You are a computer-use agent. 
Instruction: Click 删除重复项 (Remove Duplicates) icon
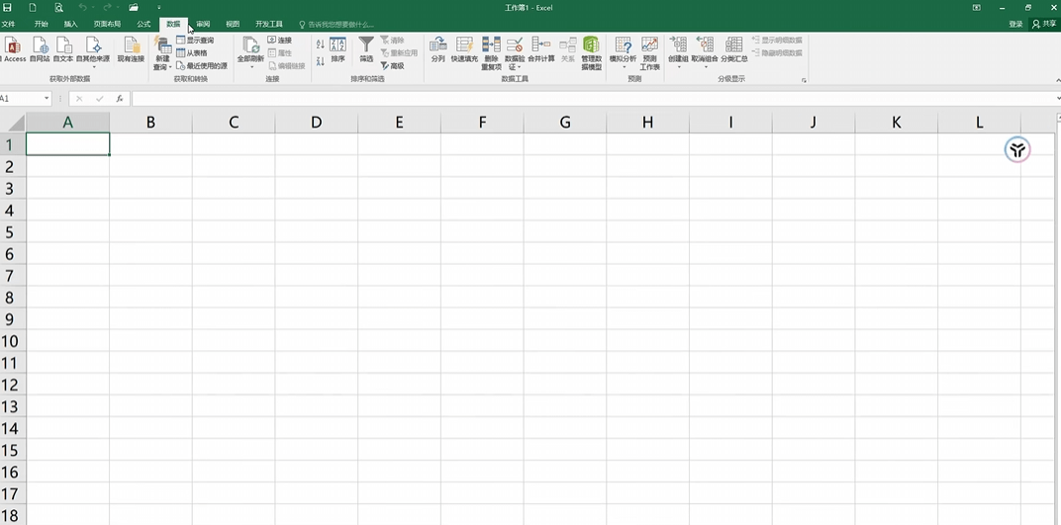coord(491,46)
